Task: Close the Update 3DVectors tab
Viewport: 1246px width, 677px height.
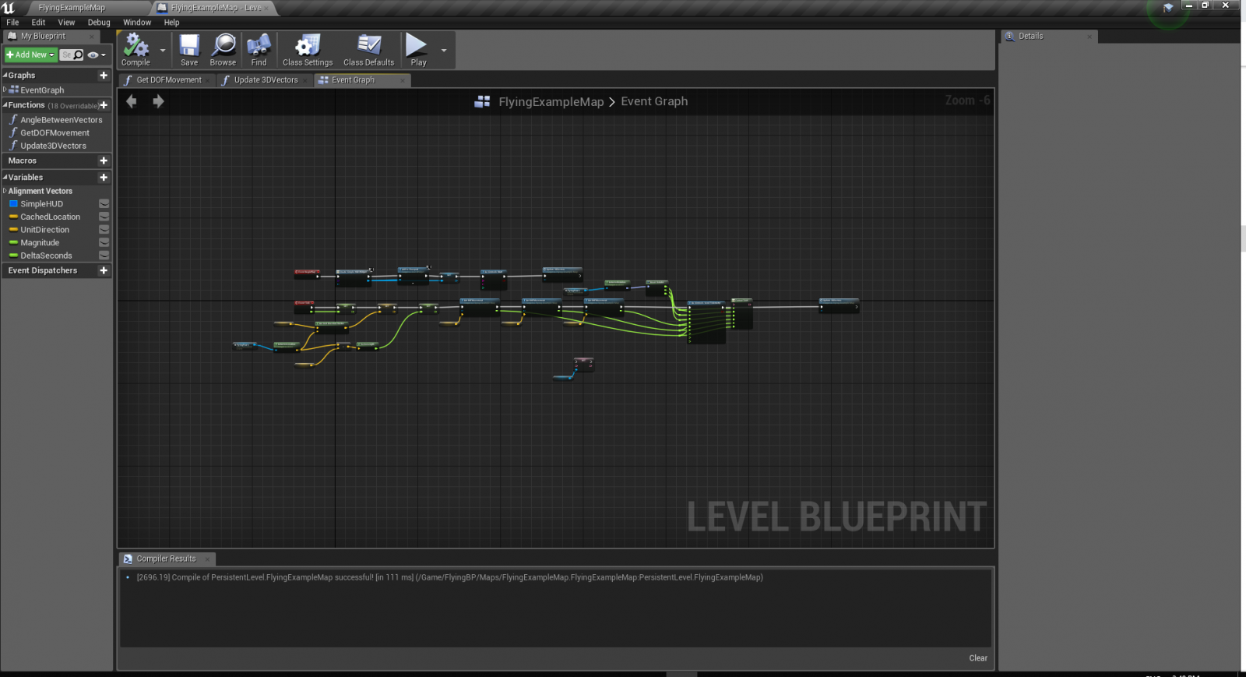Action: click(306, 80)
